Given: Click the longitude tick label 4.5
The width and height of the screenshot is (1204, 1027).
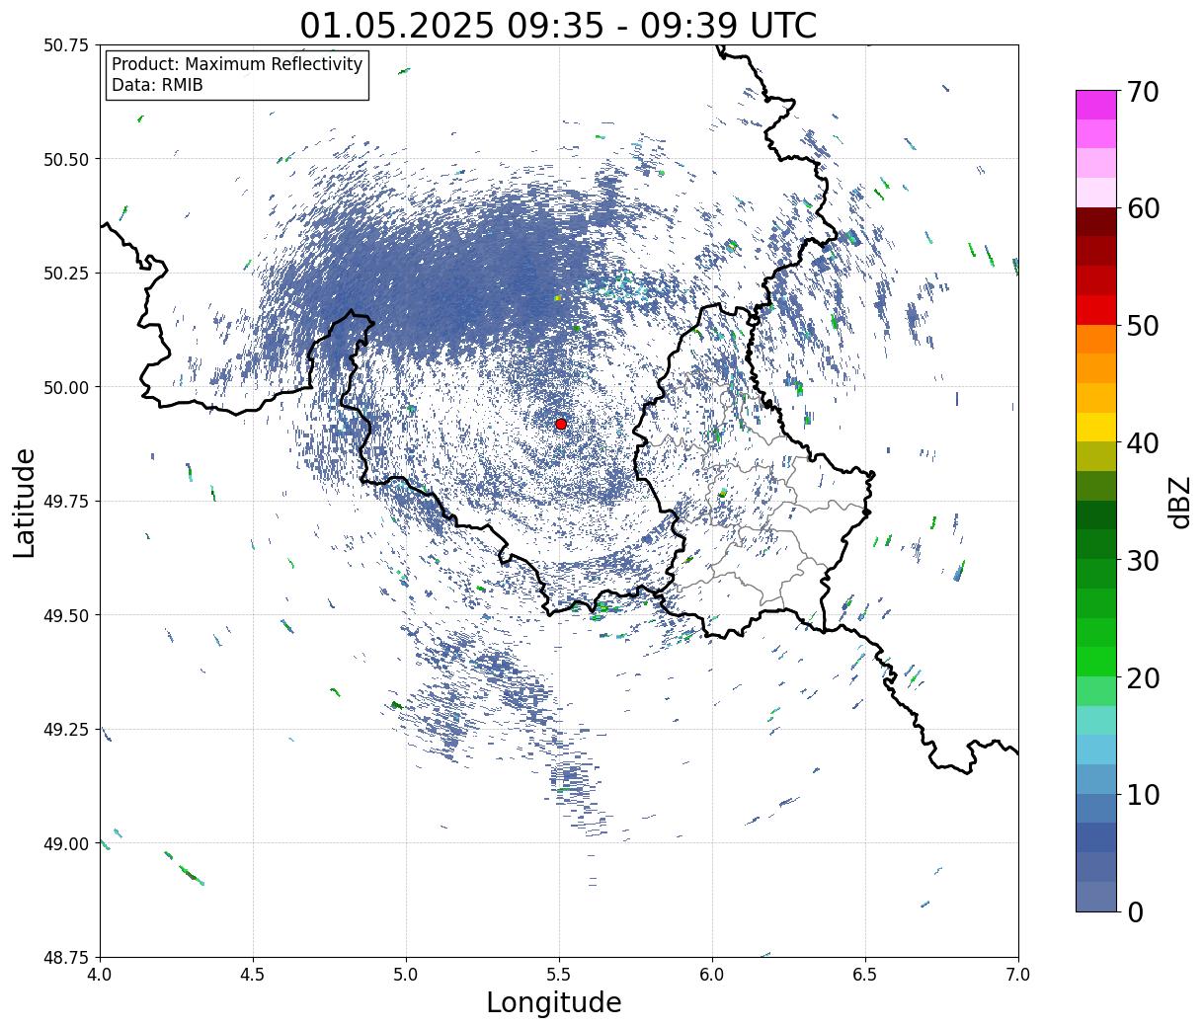Looking at the screenshot, I should [x=253, y=974].
